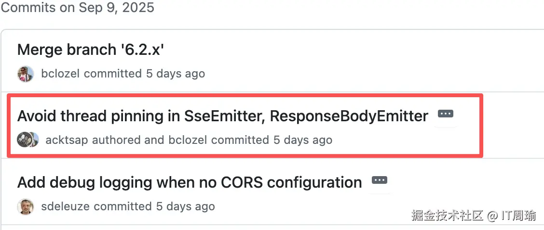
Task: Open the sdeleuze committer profile link
Action: [x=66, y=206]
